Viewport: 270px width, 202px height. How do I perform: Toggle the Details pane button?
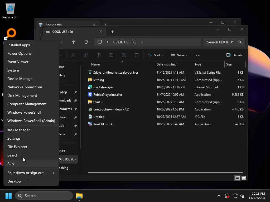click(x=234, y=55)
